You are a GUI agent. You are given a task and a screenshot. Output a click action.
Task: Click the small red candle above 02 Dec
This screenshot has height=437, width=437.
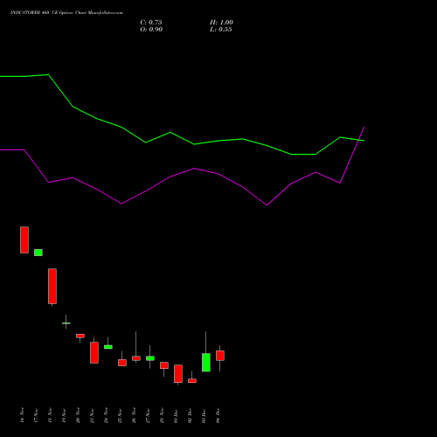click(x=192, y=381)
